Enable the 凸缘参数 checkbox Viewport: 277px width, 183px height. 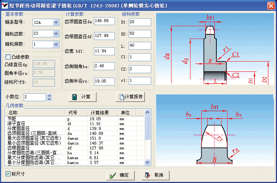[8, 57]
